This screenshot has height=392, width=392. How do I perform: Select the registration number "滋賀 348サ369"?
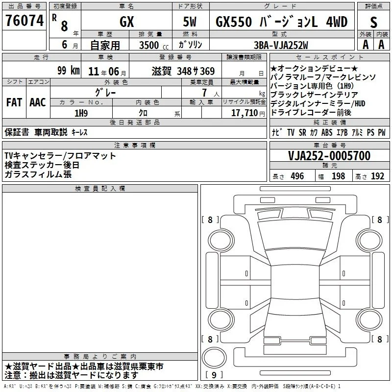pyautogui.click(x=183, y=71)
